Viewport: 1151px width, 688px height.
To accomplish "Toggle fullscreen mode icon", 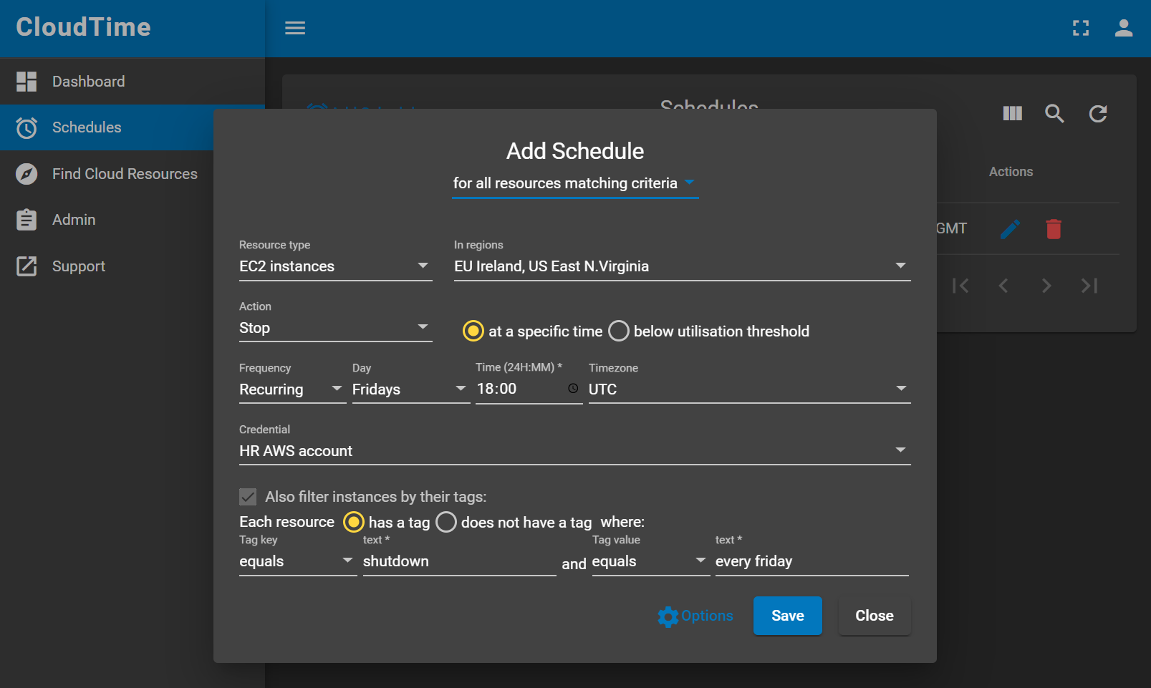I will 1080,28.
